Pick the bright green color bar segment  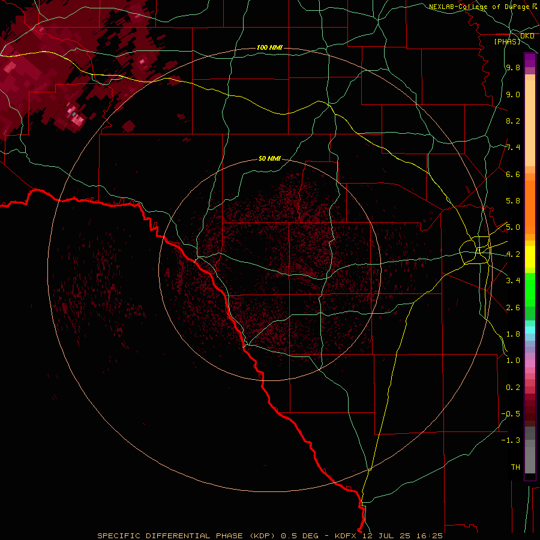(x=530, y=290)
